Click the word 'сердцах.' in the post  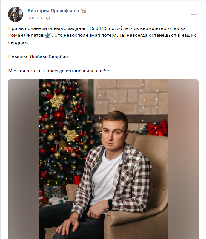18,42
